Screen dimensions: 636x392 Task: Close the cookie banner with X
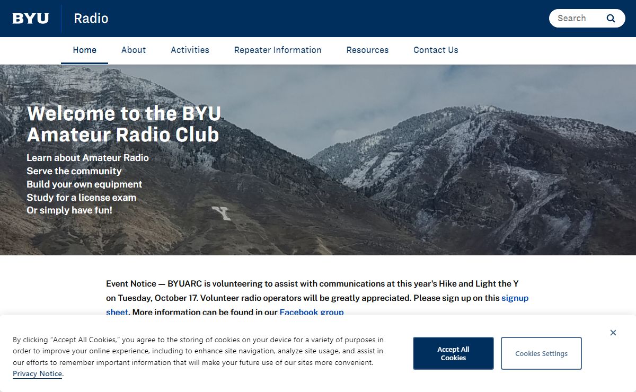[613, 333]
